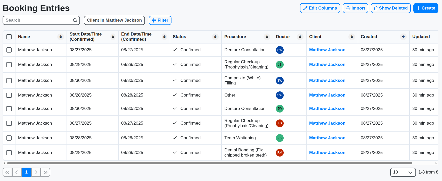Screen dimensions: 442x181
Task: Click JS avatar in Teeth Whitening row
Action: (280, 138)
